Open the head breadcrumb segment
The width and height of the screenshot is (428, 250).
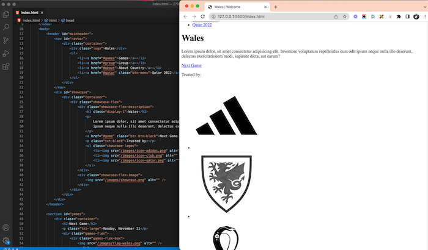point(68,20)
